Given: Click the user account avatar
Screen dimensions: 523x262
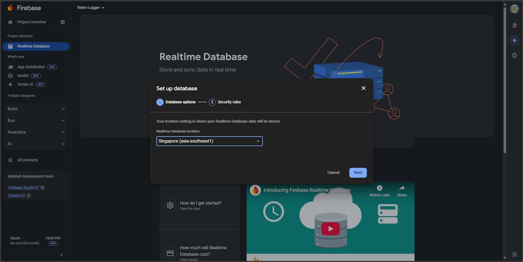Looking at the screenshot, I should [514, 9].
